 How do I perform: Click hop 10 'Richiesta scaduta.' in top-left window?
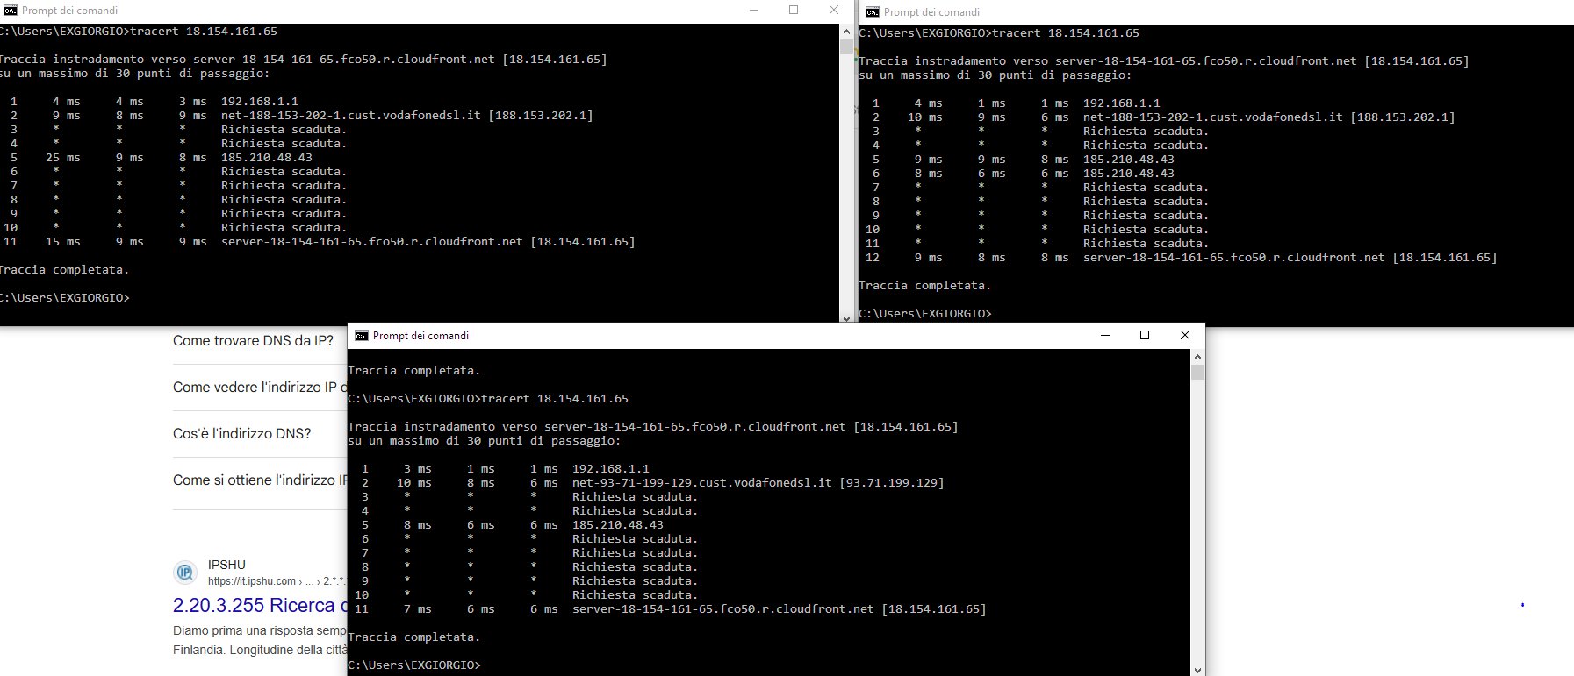(x=284, y=228)
